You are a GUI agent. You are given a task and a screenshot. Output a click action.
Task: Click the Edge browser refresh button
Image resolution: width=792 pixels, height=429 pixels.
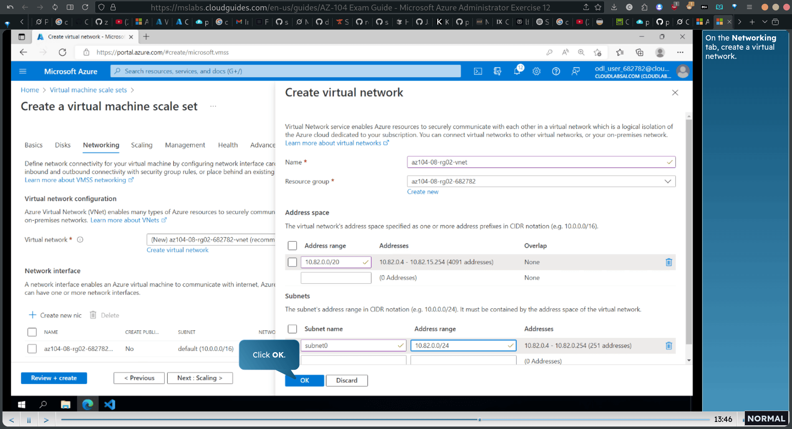pyautogui.click(x=63, y=52)
